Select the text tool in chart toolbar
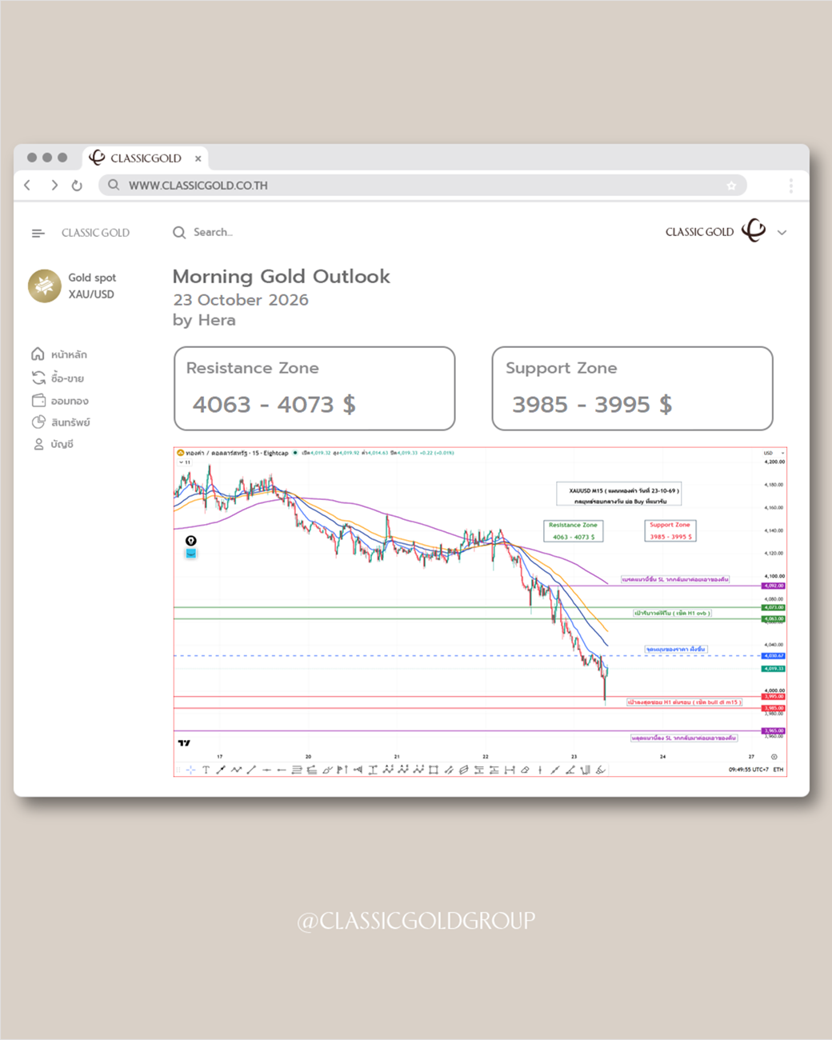This screenshot has width=832, height=1040. click(206, 770)
